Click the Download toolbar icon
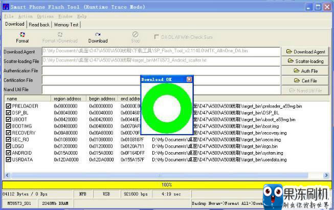Screen dimensions: 334x210 click(x=98, y=37)
